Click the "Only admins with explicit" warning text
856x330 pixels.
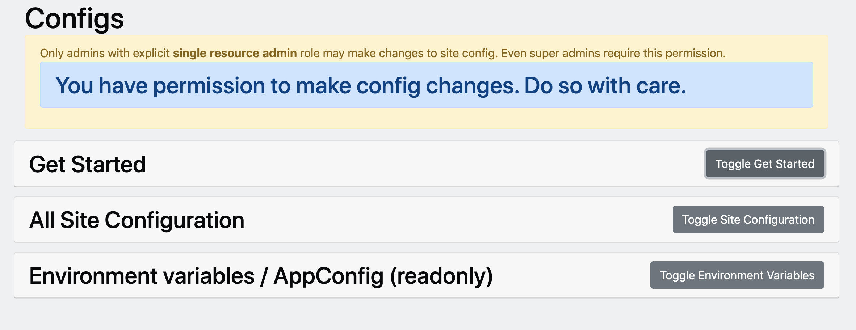point(105,53)
